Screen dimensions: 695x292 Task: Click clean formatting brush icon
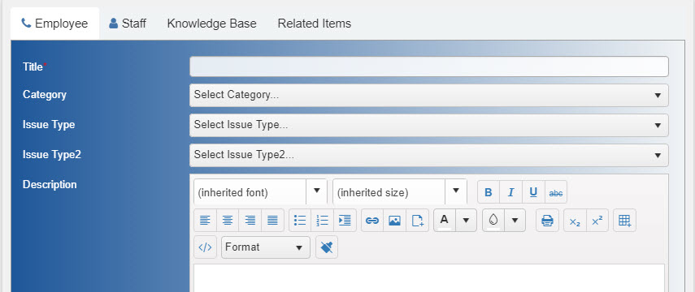[x=327, y=247]
